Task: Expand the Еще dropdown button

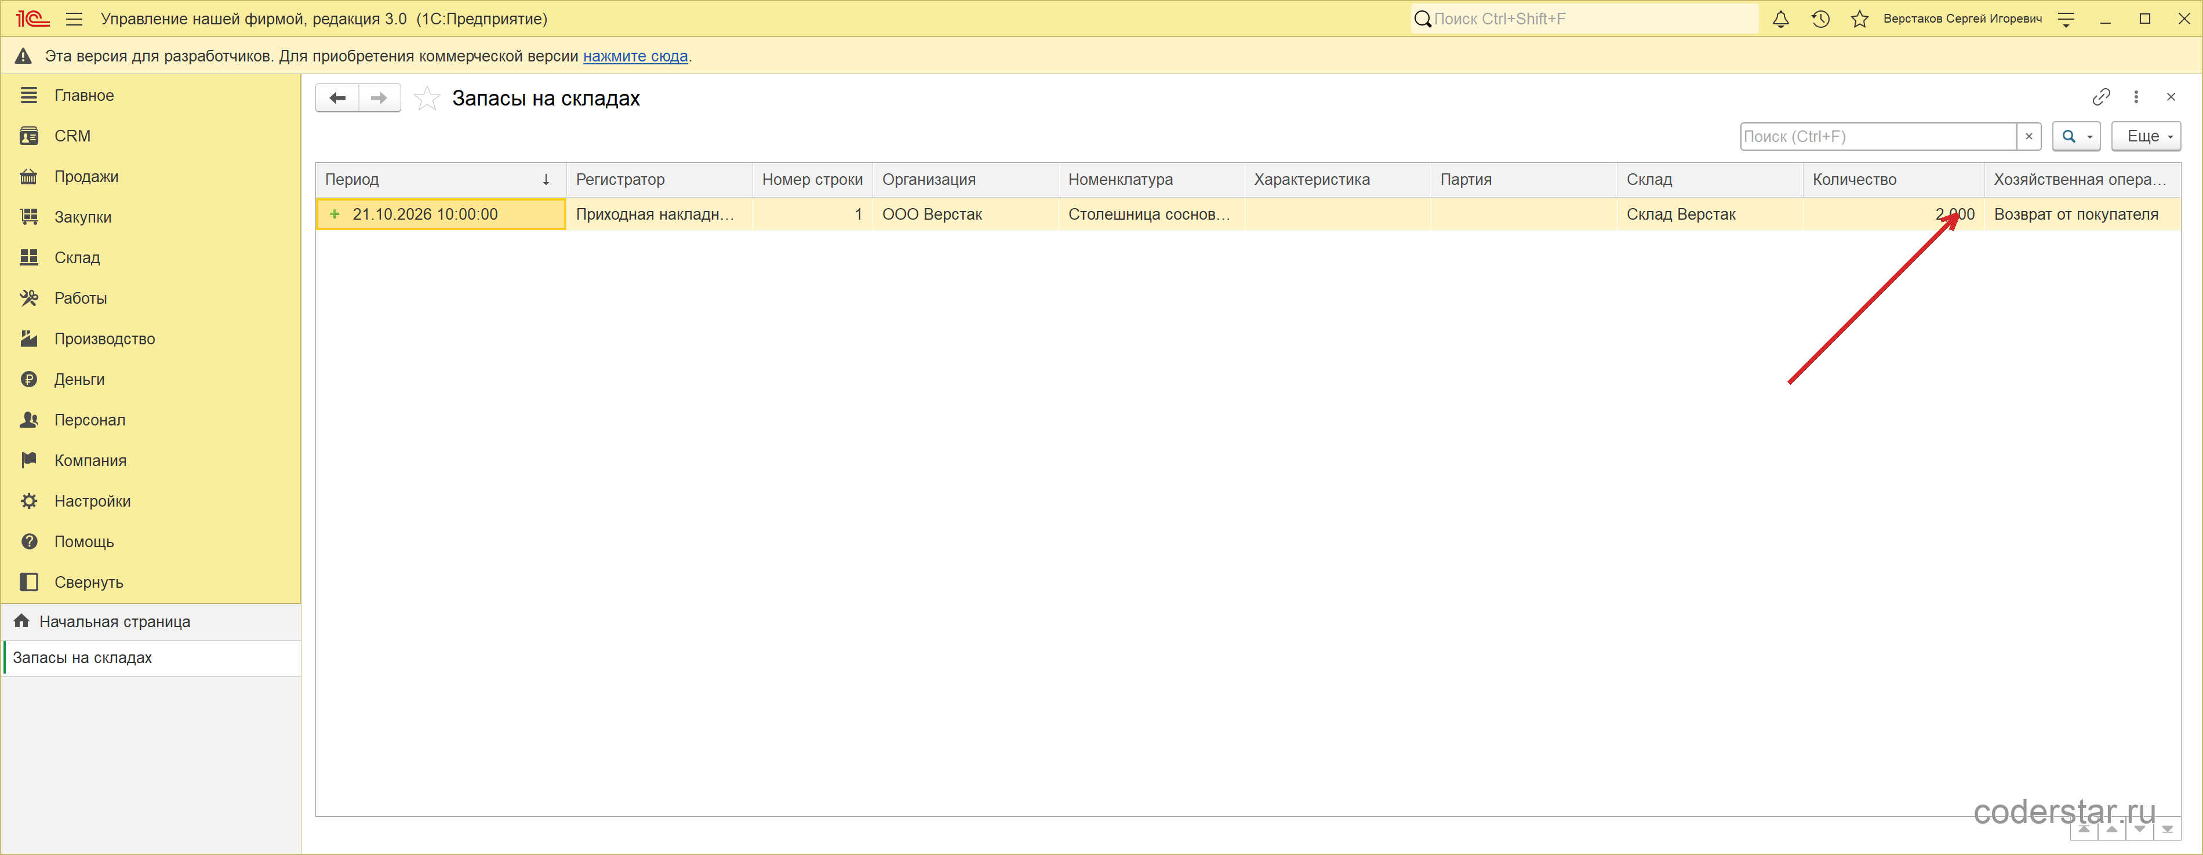Action: click(x=2146, y=136)
